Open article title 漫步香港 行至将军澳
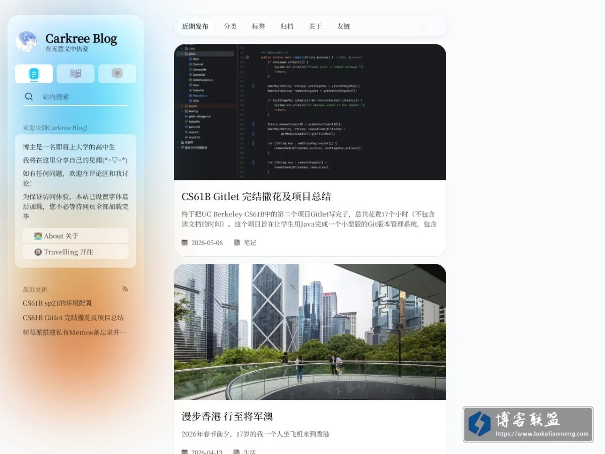 click(227, 416)
